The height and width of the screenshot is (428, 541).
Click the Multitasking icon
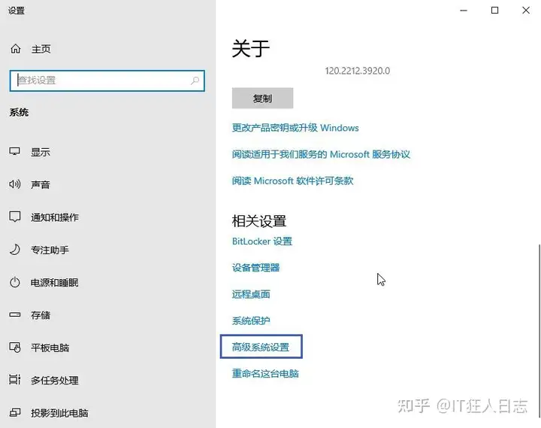pos(15,380)
